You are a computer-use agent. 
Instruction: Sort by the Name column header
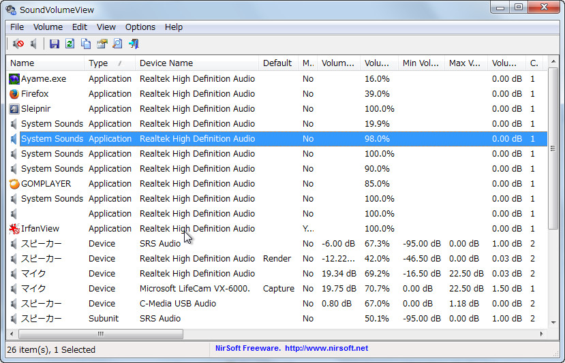click(x=45, y=63)
